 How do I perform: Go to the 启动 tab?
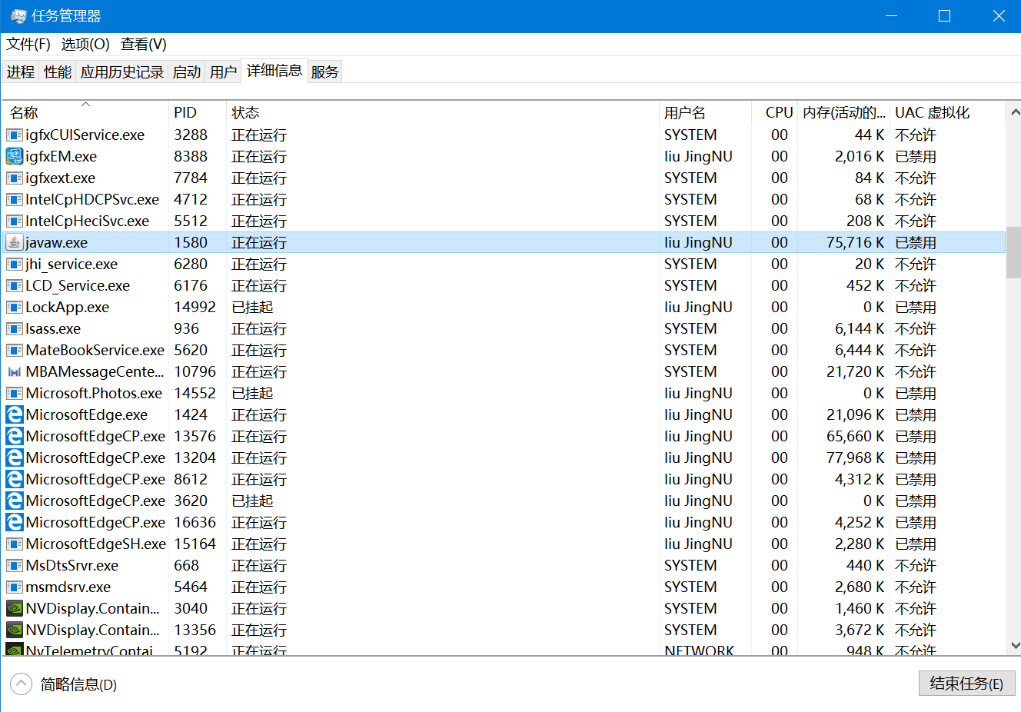point(187,72)
